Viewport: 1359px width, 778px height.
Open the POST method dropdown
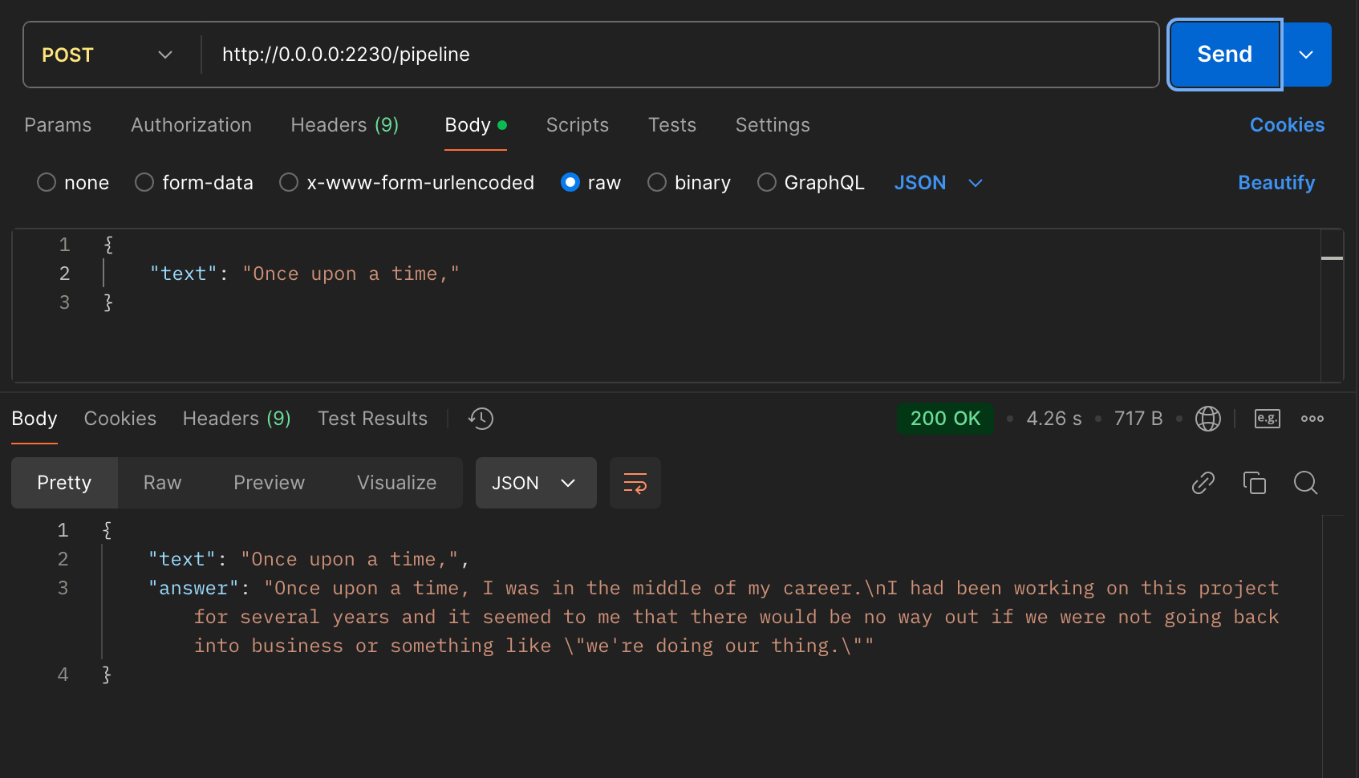[108, 55]
